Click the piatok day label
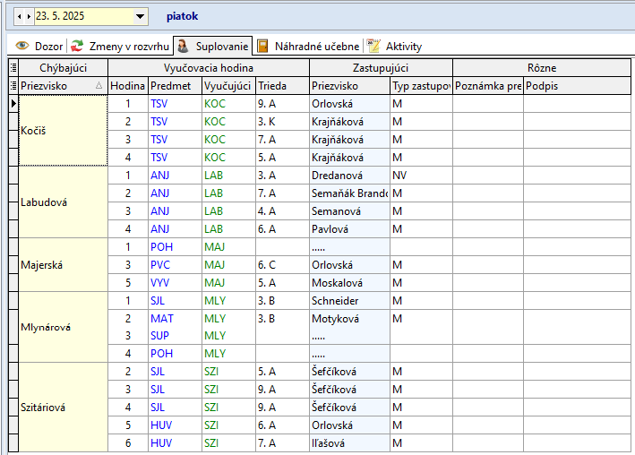This screenshot has width=635, height=455. coord(182,16)
